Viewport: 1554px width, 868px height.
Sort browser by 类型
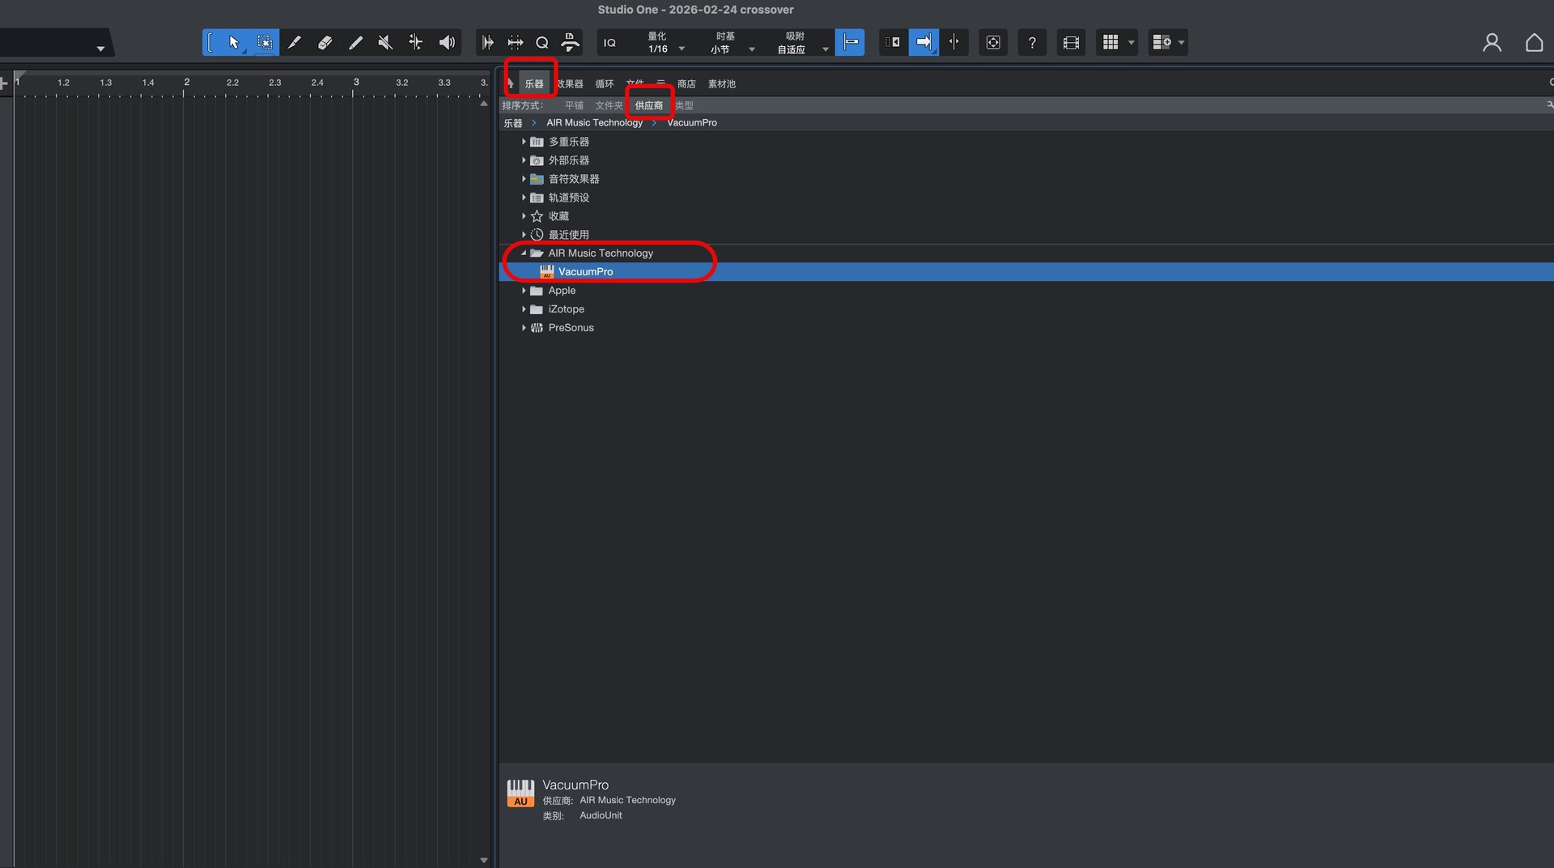[684, 106]
